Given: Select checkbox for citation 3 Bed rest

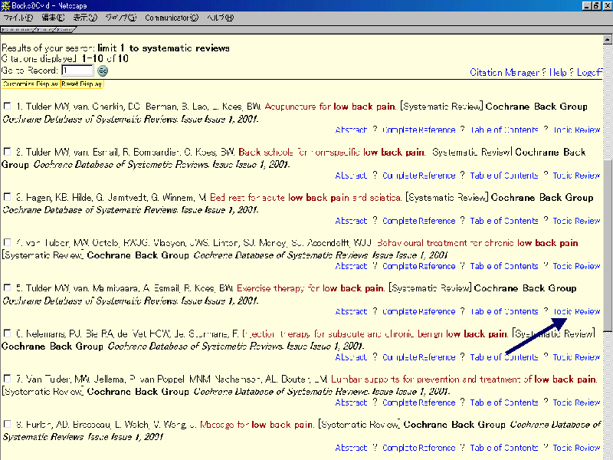Looking at the screenshot, I should 7,198.
